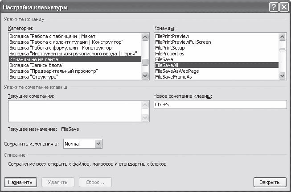The height and width of the screenshot is (192, 291).
Task: Select FilePrintPreview command
Action: coord(172,36)
